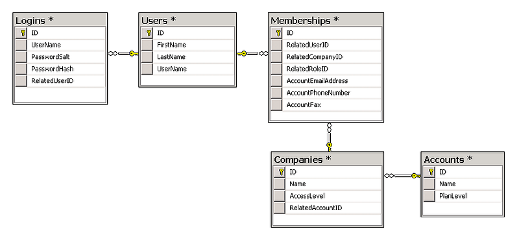Click the row selector beside AccountFax
The height and width of the screenshot is (240, 519).
(276, 105)
